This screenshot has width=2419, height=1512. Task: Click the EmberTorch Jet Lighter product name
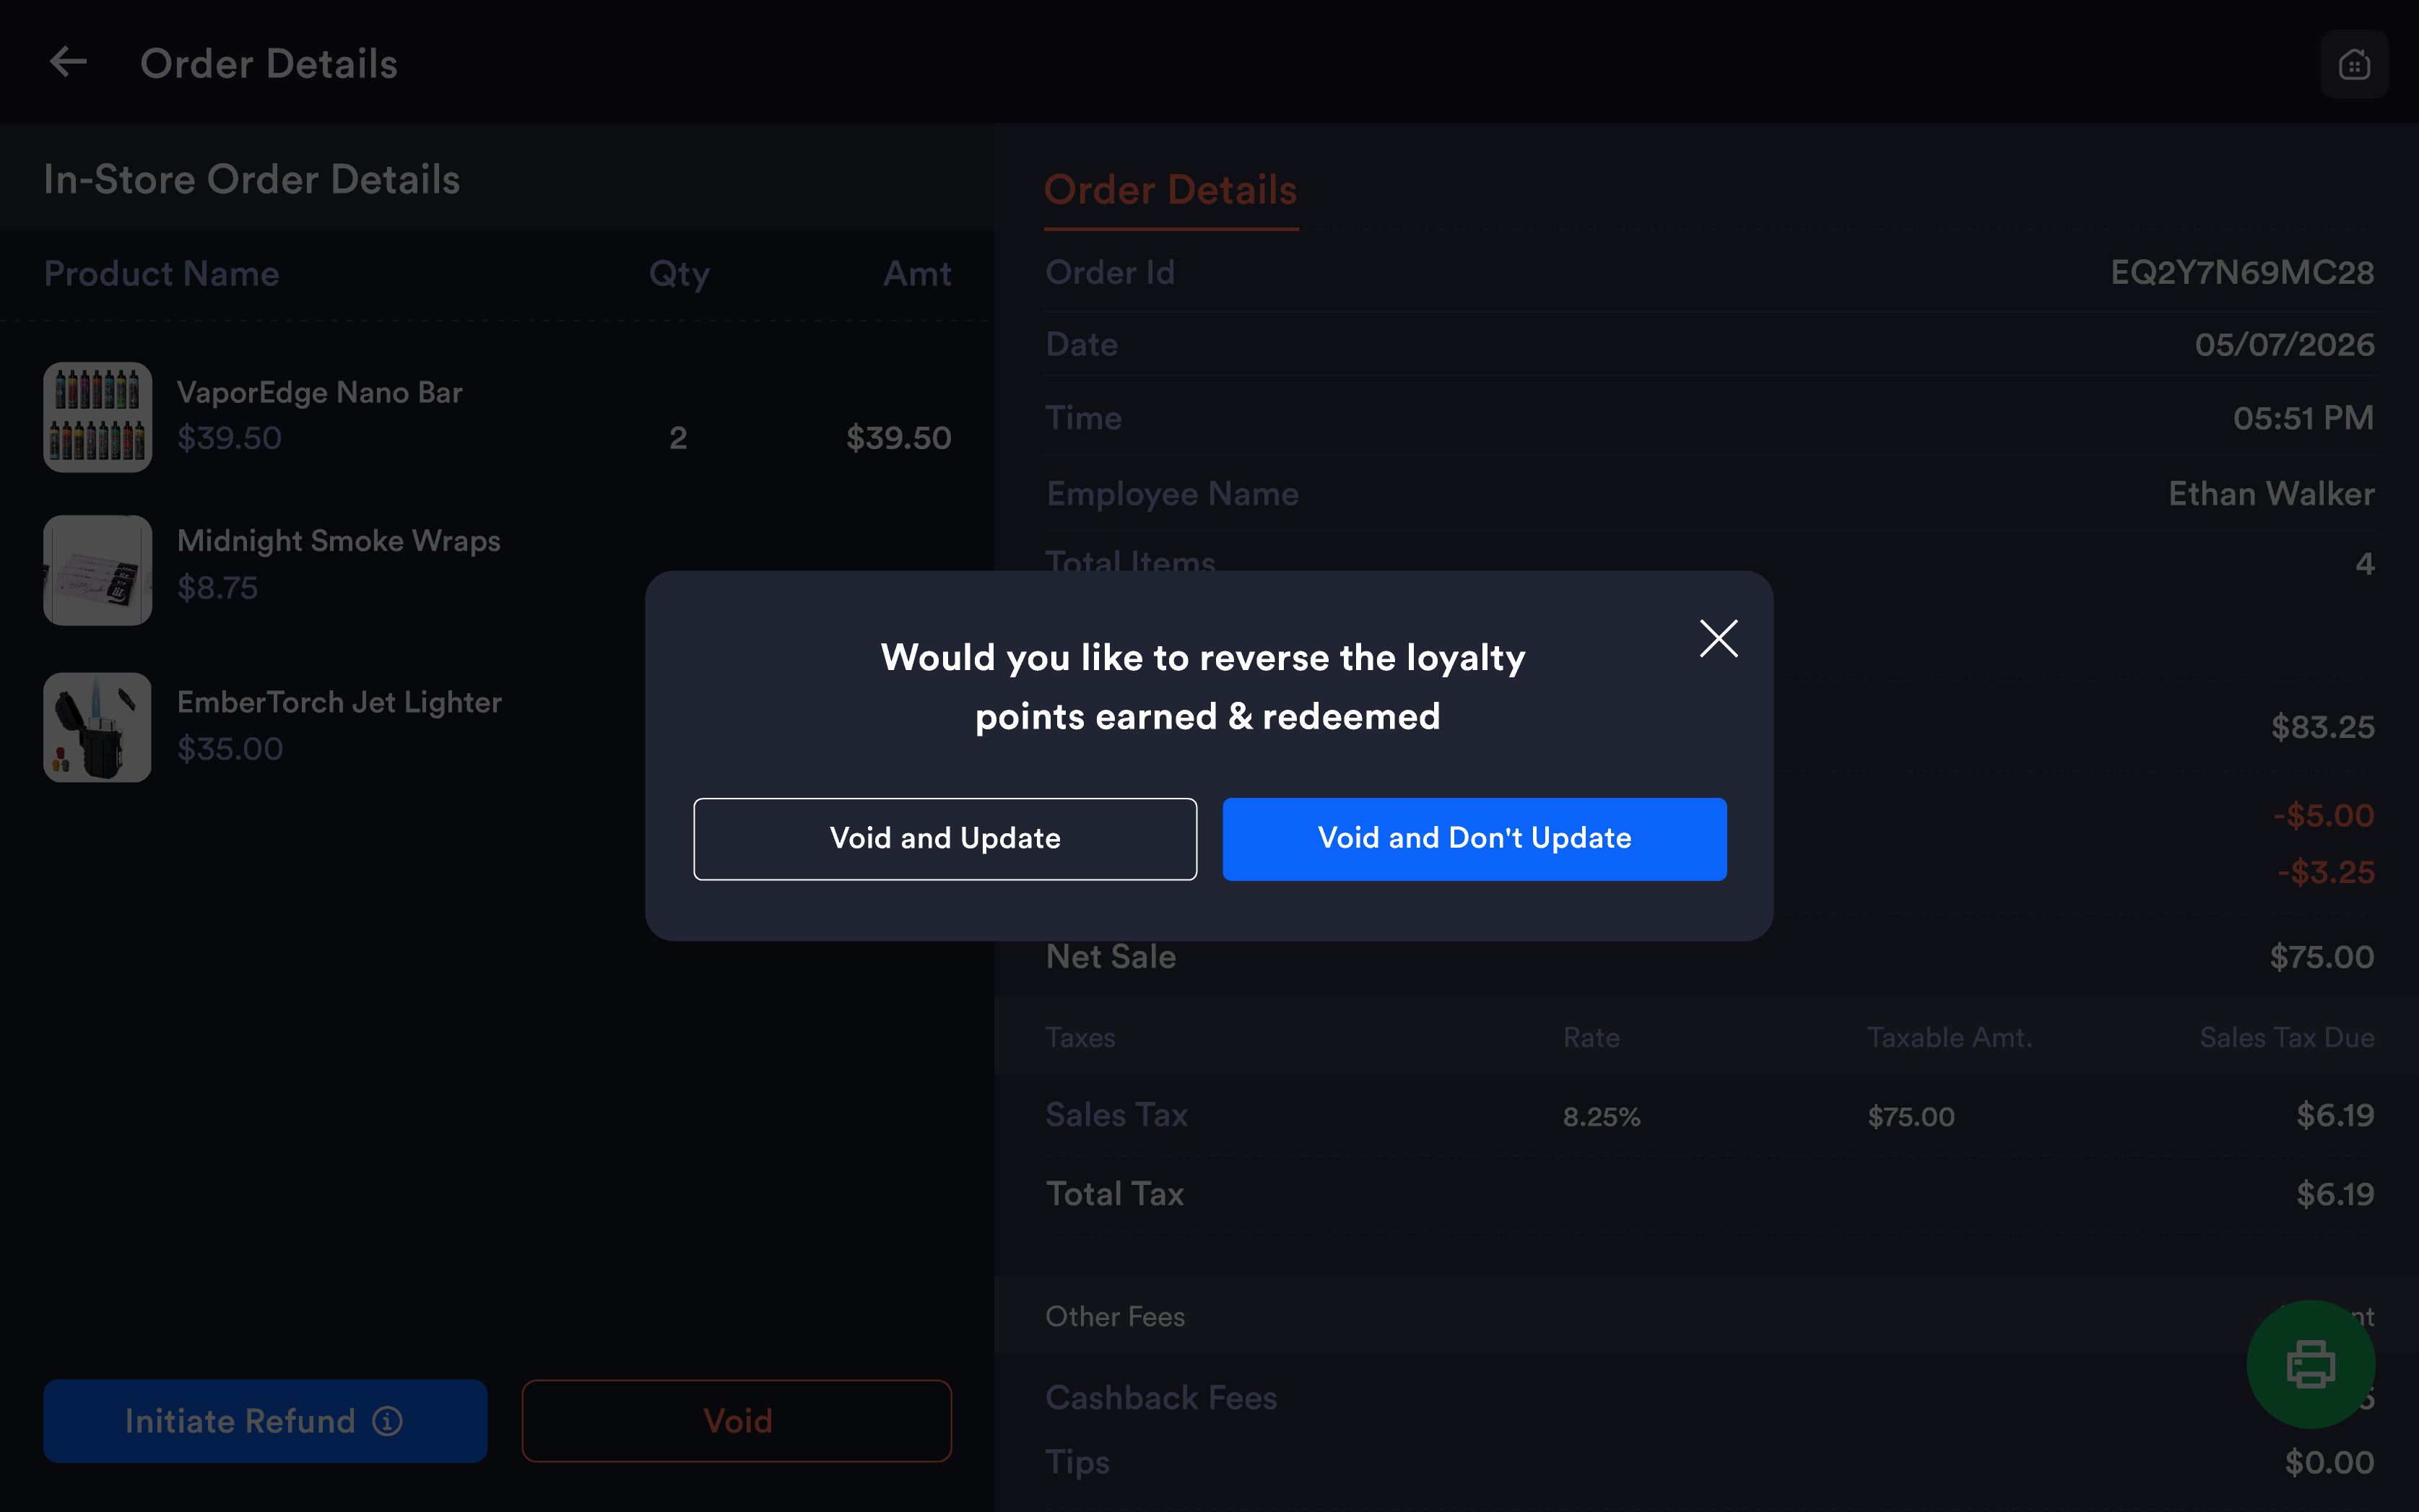339,702
